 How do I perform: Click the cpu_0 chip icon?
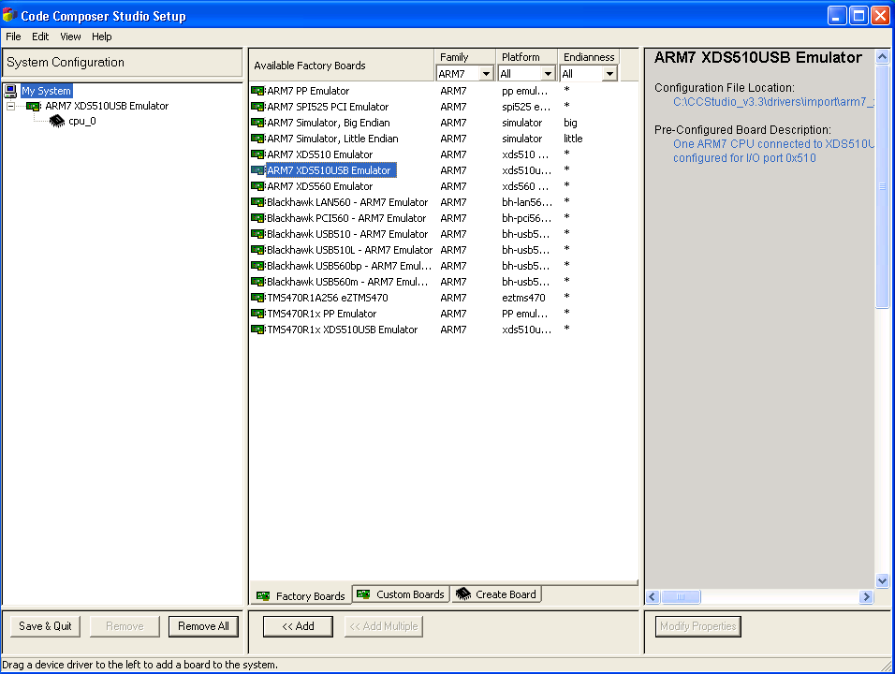(56, 121)
